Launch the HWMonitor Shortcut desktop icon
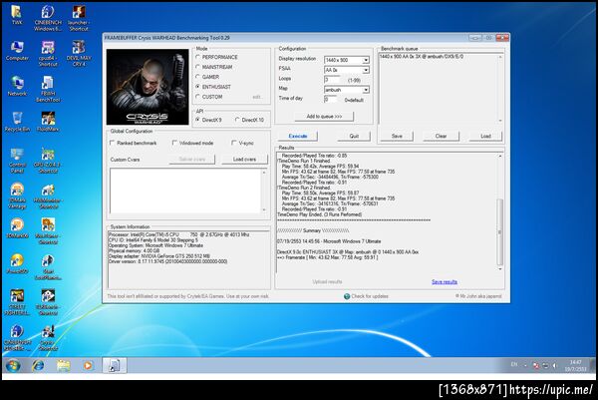This screenshot has width=598, height=400. point(48,196)
